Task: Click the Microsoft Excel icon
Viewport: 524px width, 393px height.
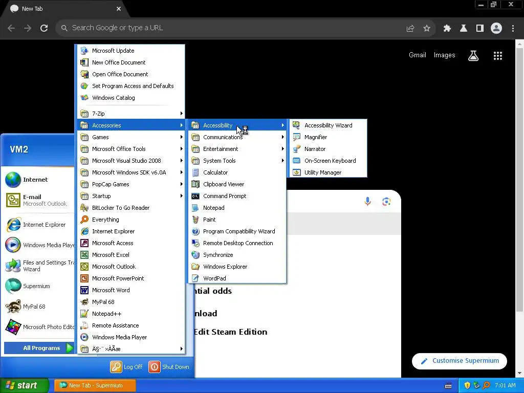Action: pos(84,255)
